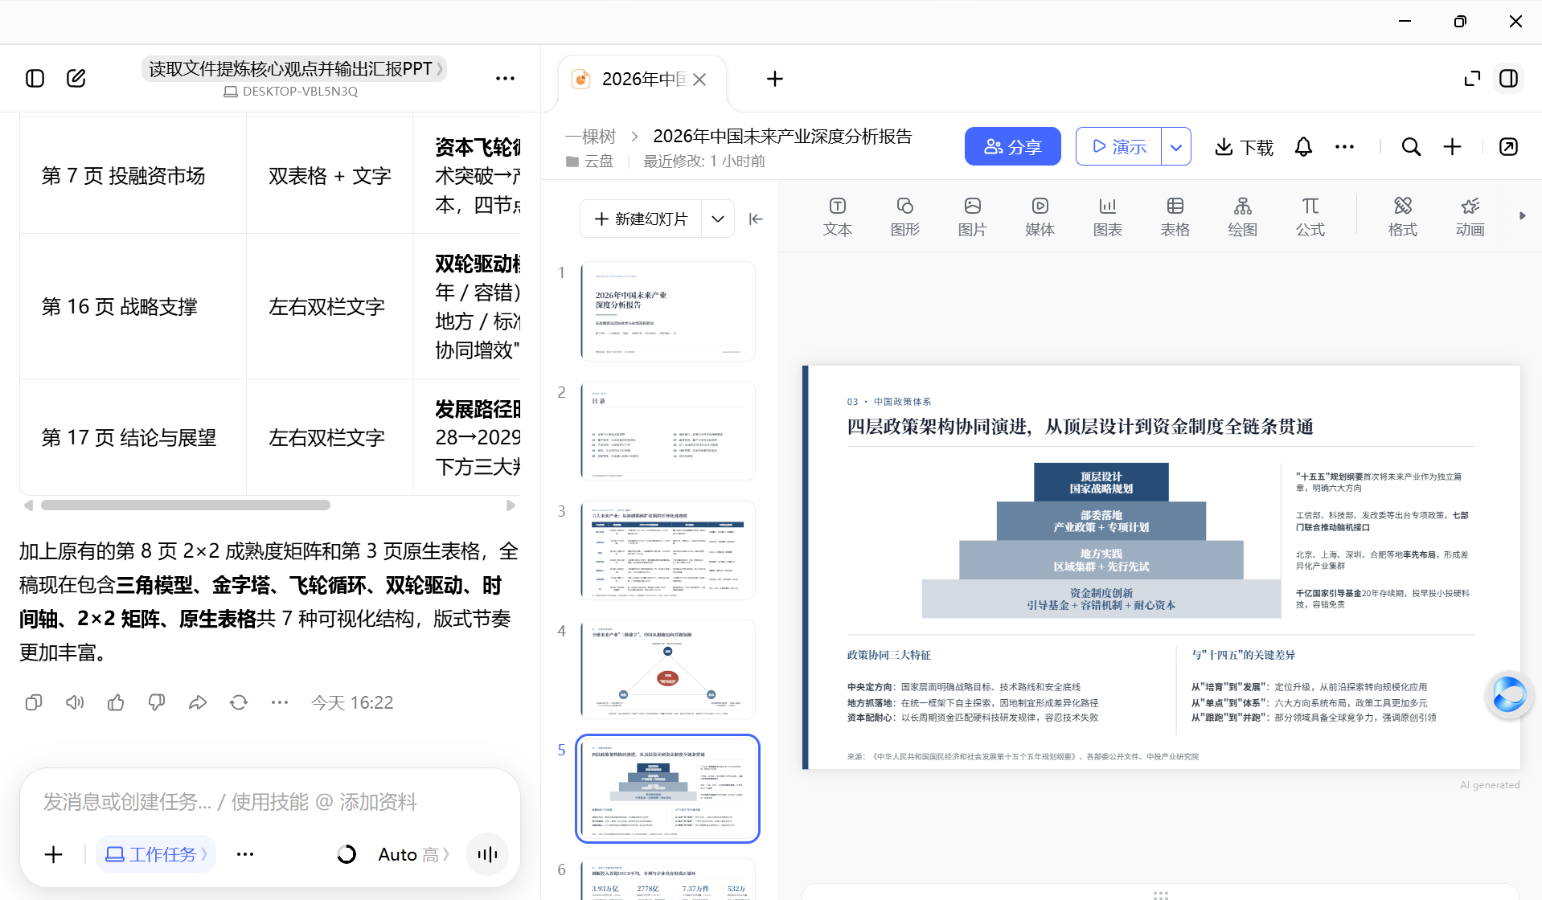Image resolution: width=1542 pixels, height=900 pixels.
Task: Open document in new window icon
Action: 1508,146
